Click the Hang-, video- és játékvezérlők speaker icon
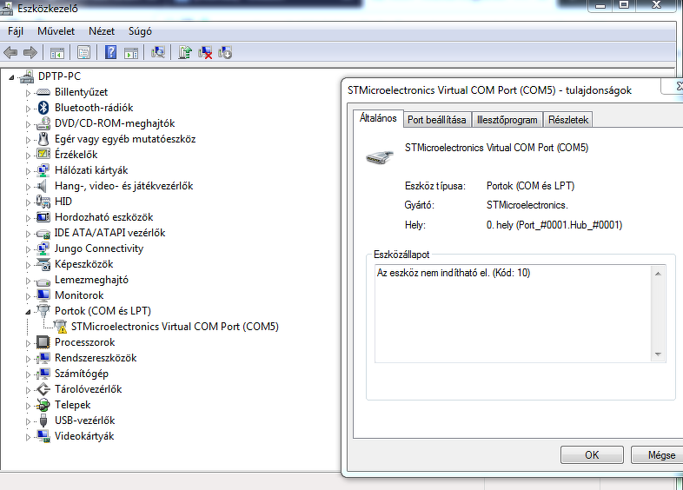Image resolution: width=683 pixels, height=490 pixels. tap(43, 186)
